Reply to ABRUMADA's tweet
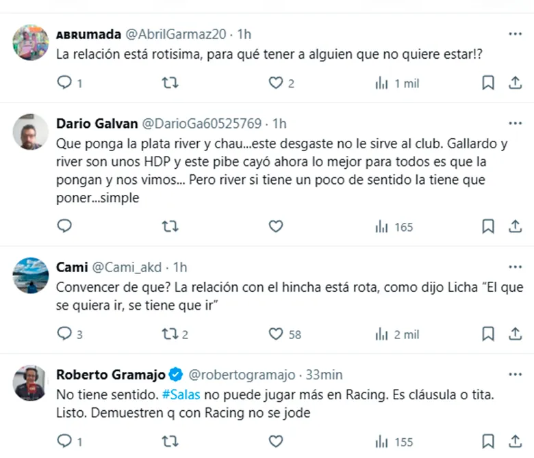The height and width of the screenshot is (458, 534). [x=64, y=83]
